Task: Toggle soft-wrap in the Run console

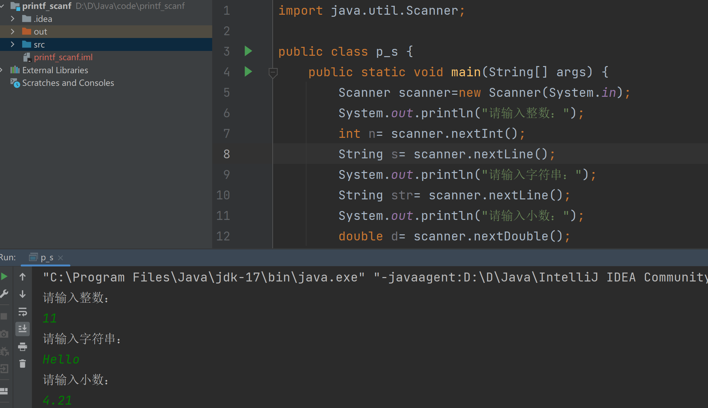Action: (x=22, y=312)
